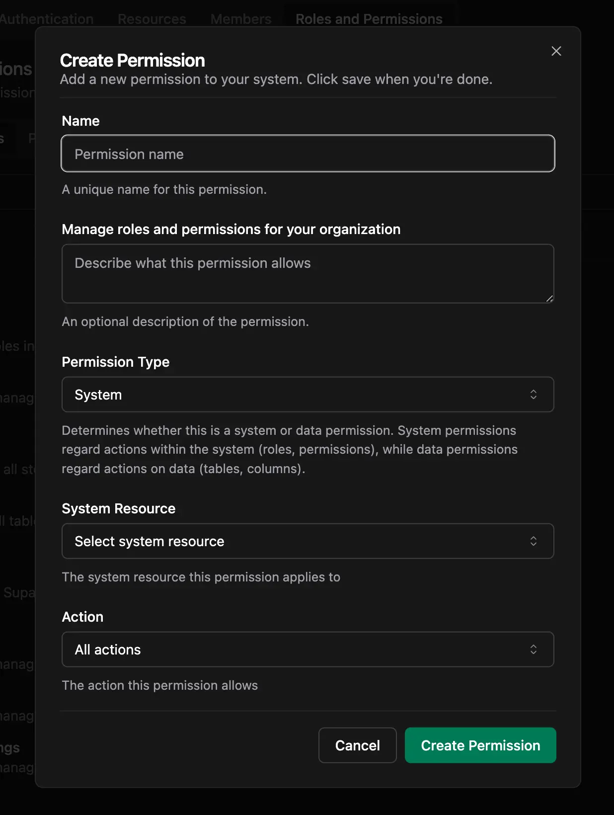The width and height of the screenshot is (614, 815).
Task: Close the Create Permission dialog with the X icon
Action: [x=556, y=51]
